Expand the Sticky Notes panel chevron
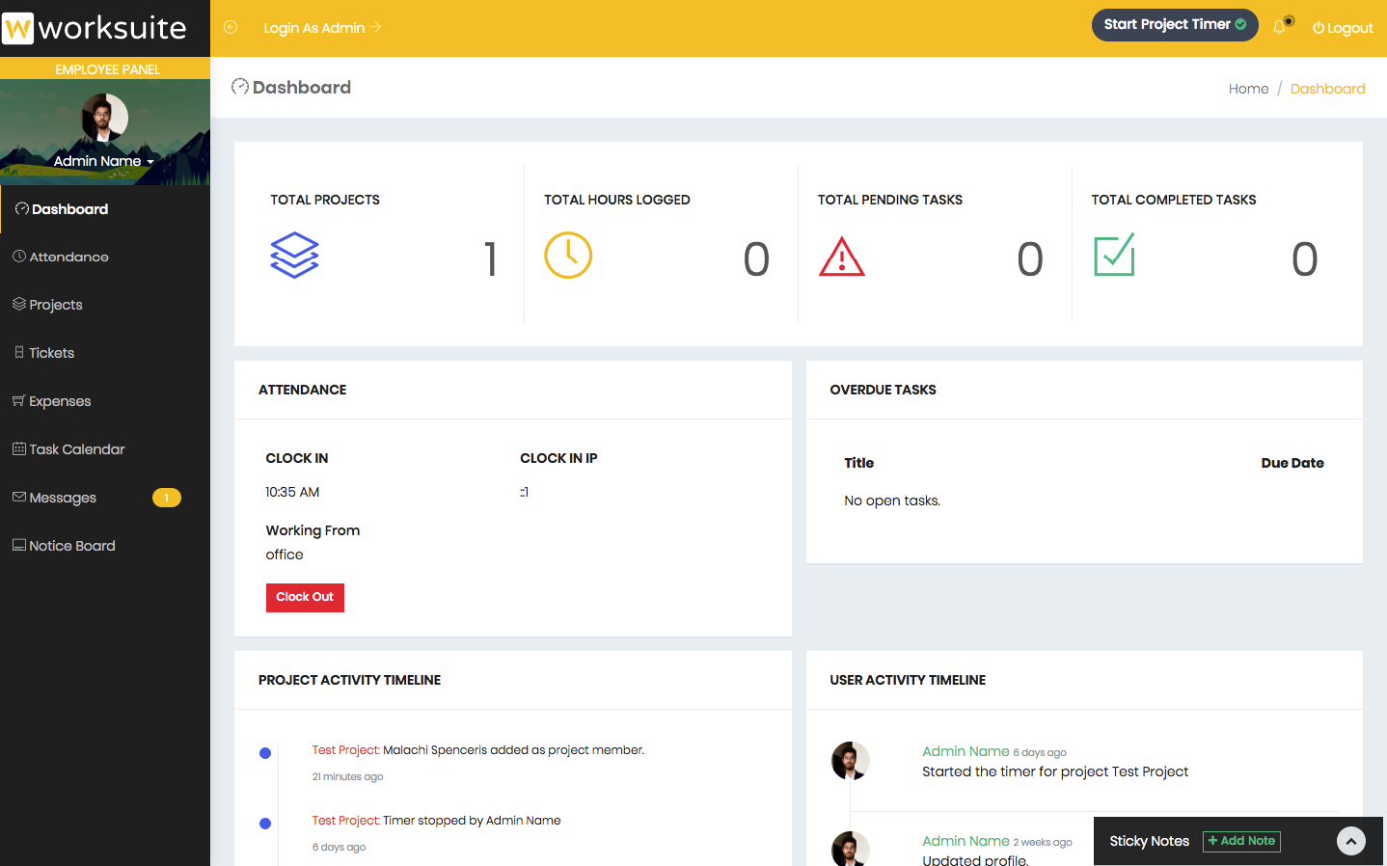The image size is (1387, 866). tap(1350, 841)
